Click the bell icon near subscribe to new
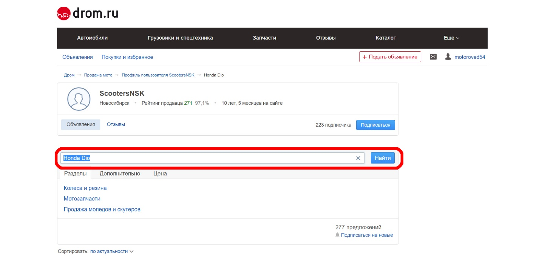The height and width of the screenshot is (260, 539). tap(337, 235)
